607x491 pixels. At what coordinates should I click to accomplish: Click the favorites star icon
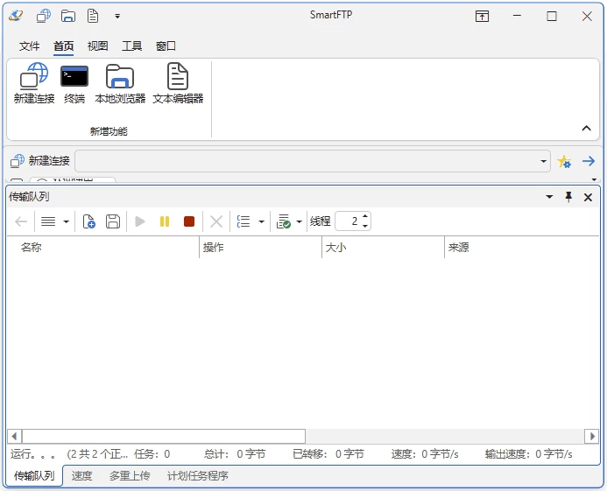pyautogui.click(x=565, y=161)
